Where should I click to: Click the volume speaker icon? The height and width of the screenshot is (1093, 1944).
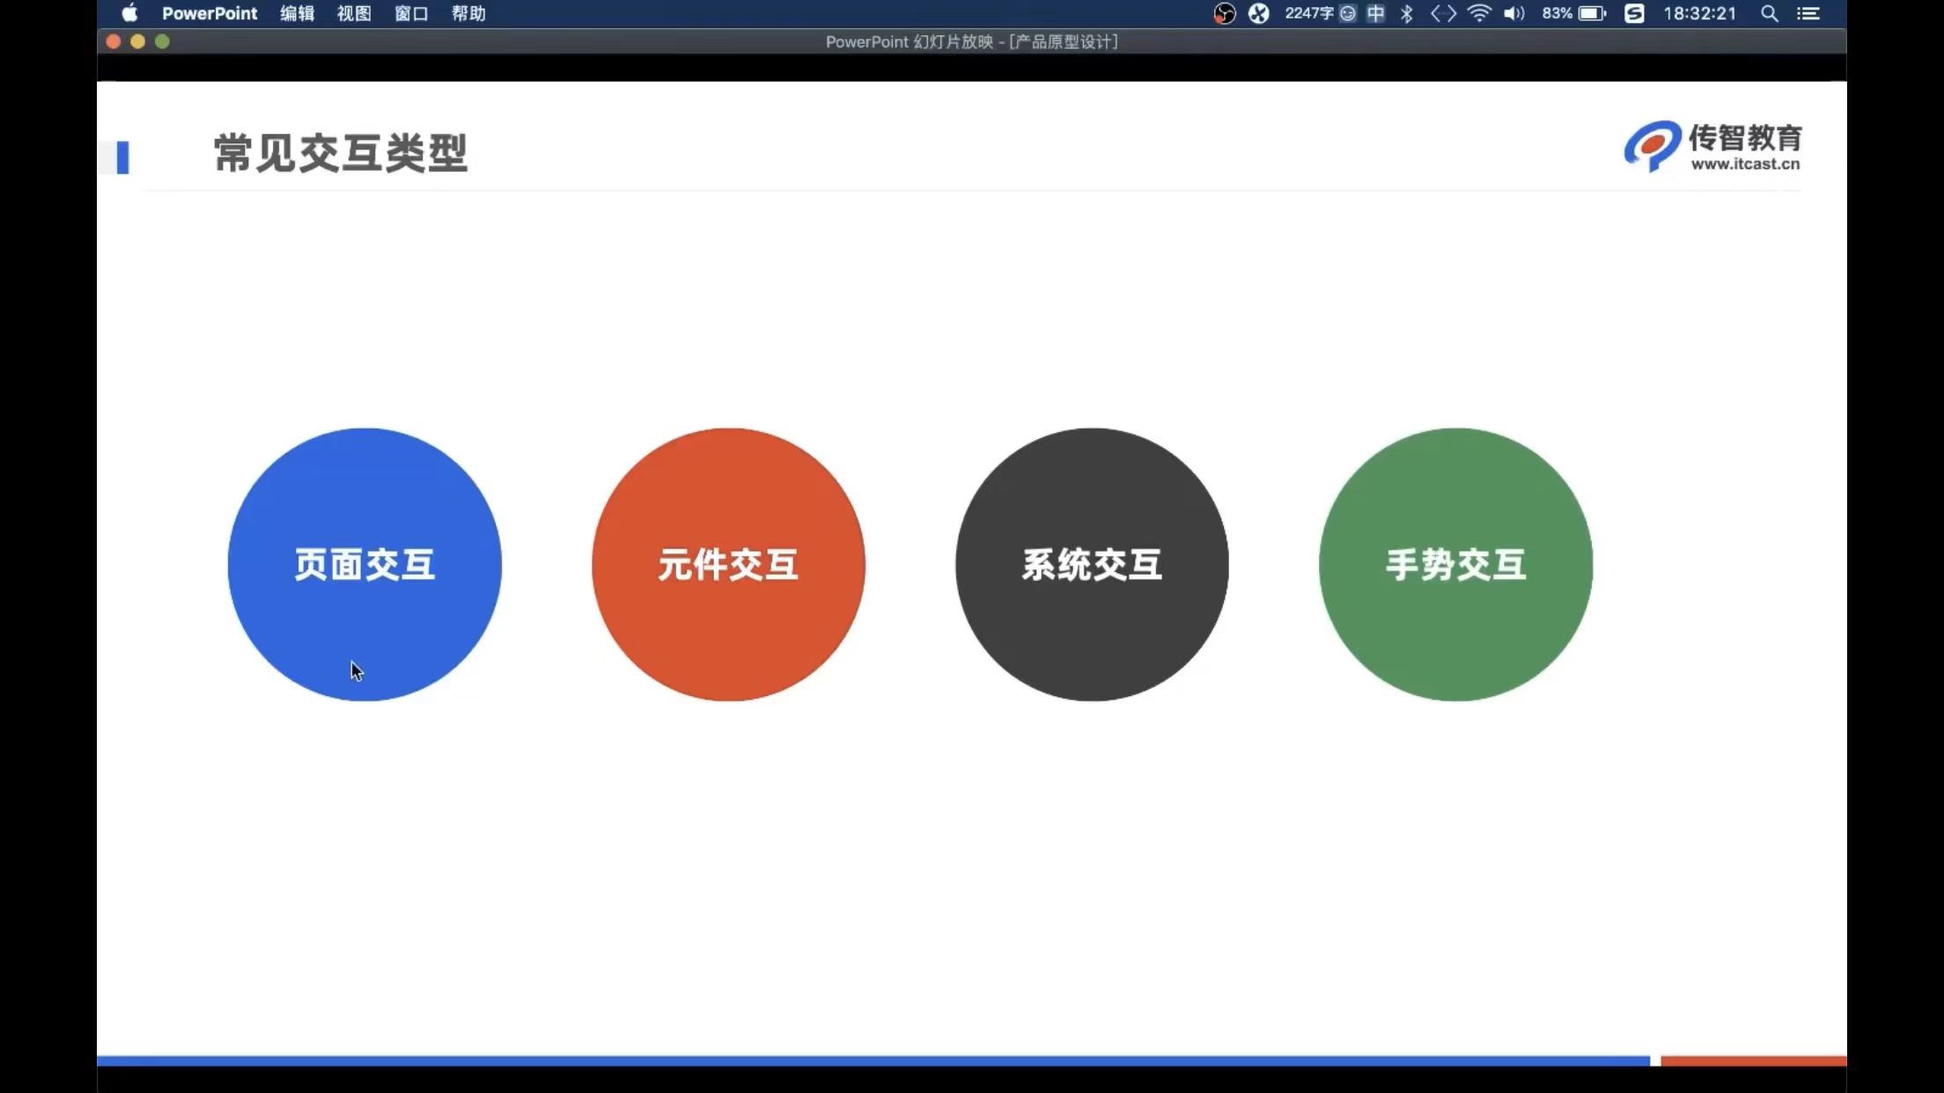(1513, 13)
